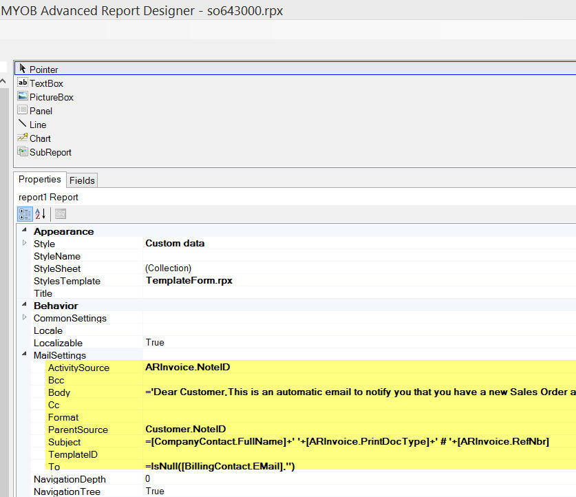Select the Line tool
This screenshot has height=497, width=576.
click(38, 125)
